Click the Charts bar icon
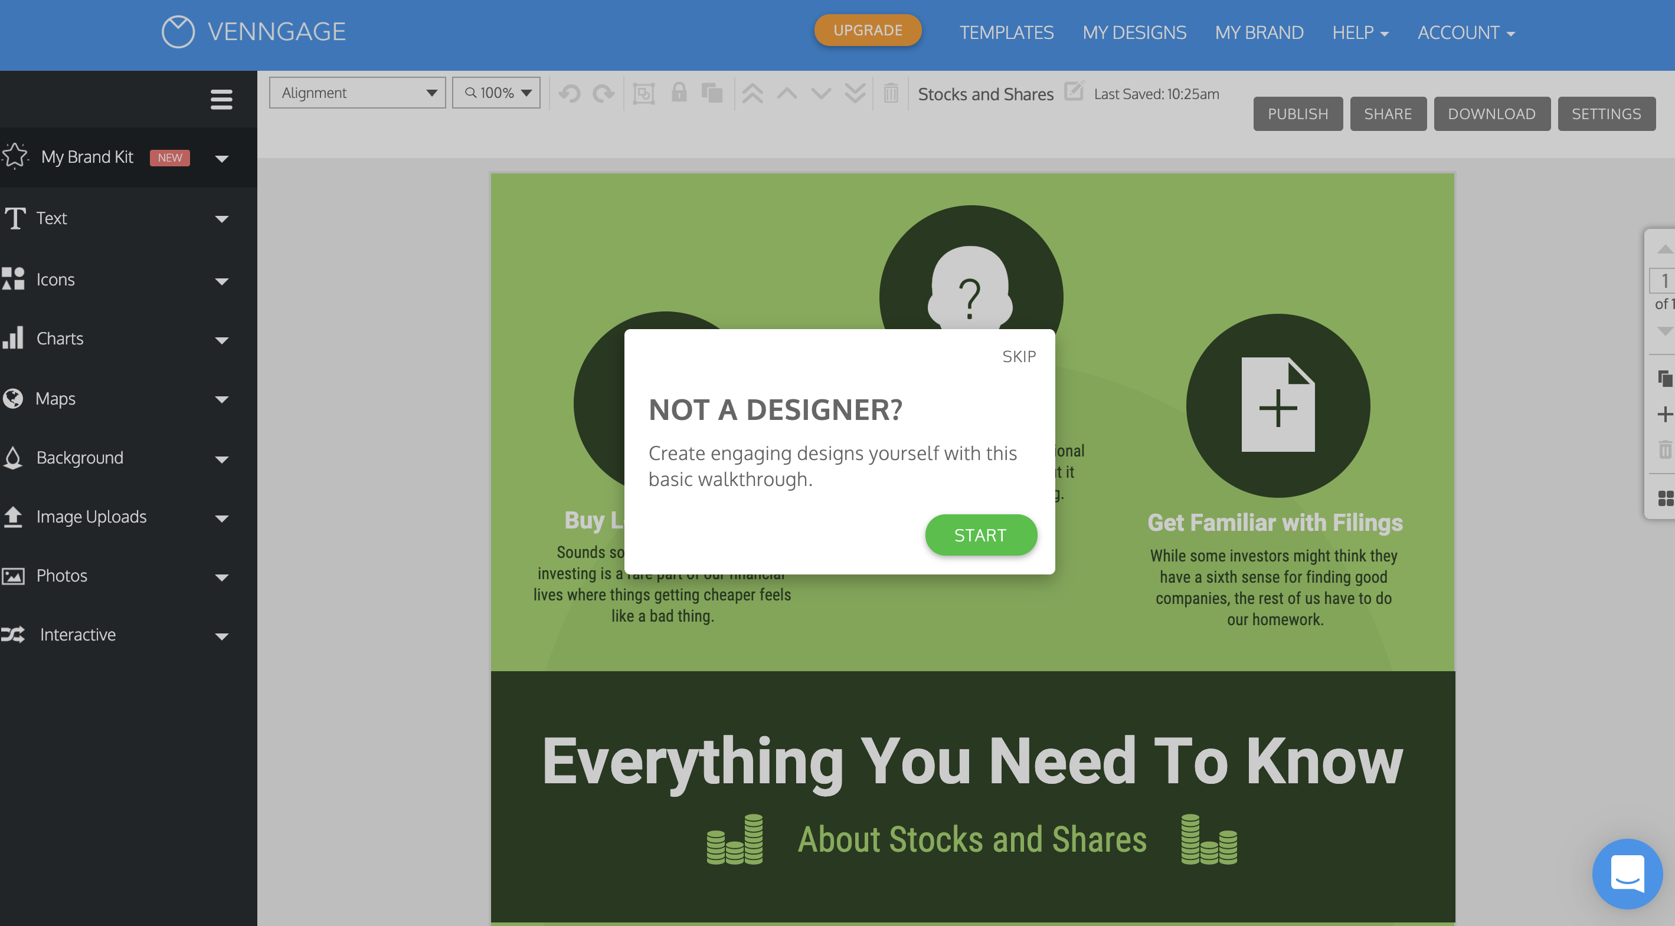The height and width of the screenshot is (926, 1675). 13,337
